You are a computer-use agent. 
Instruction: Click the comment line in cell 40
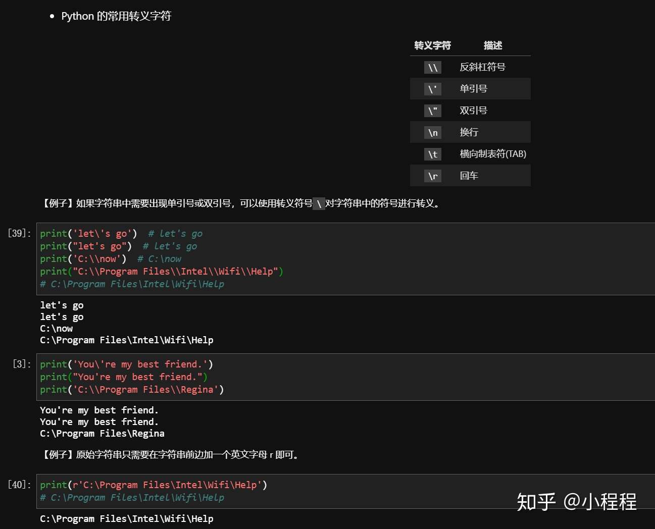click(132, 498)
